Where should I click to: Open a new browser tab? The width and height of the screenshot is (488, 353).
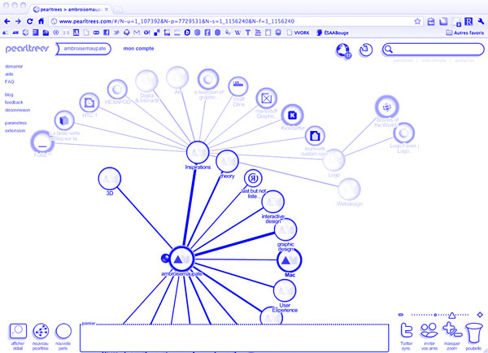point(118,10)
